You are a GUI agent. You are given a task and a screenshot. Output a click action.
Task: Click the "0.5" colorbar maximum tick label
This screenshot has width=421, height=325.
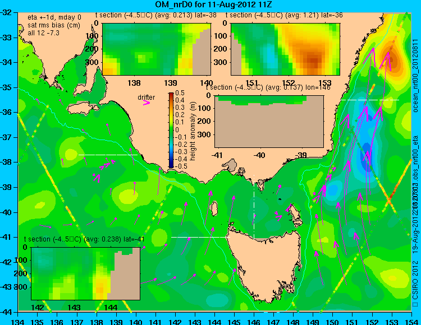[180, 93]
